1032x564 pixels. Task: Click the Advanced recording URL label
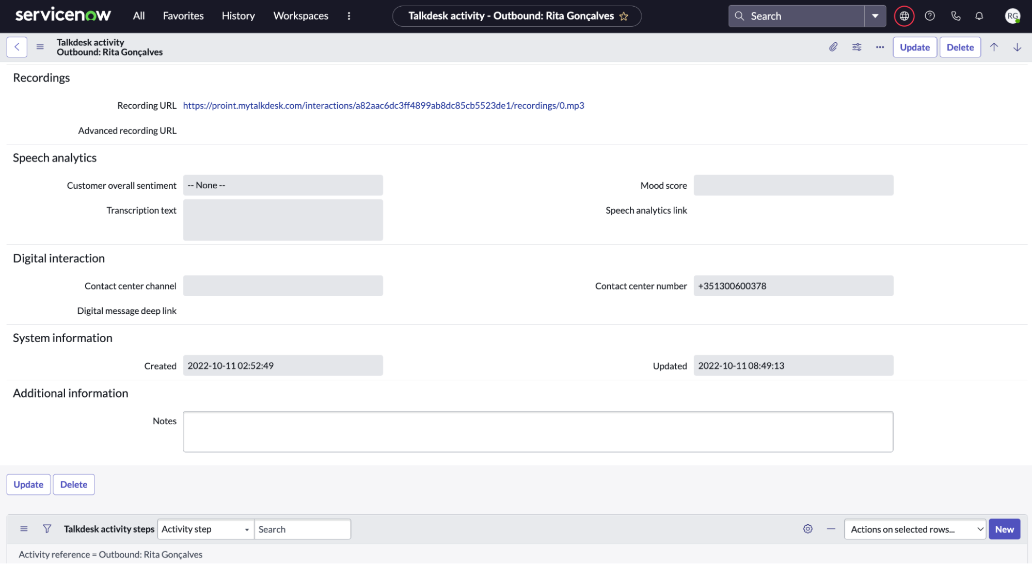128,131
